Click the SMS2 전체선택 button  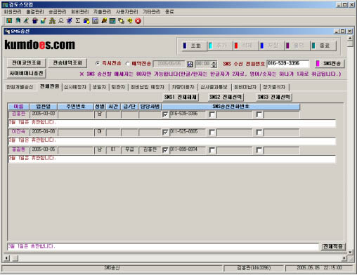(226, 97)
